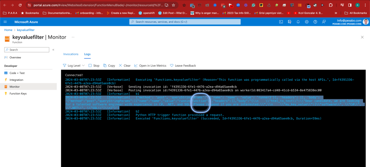Click the Python HTTP trigger log line
The image size is (370, 167).
click(144, 115)
